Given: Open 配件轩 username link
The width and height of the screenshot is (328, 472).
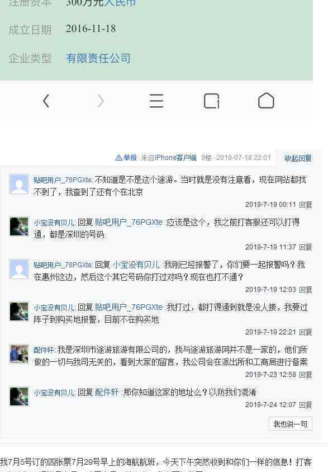Looking at the screenshot, I should (44, 350).
